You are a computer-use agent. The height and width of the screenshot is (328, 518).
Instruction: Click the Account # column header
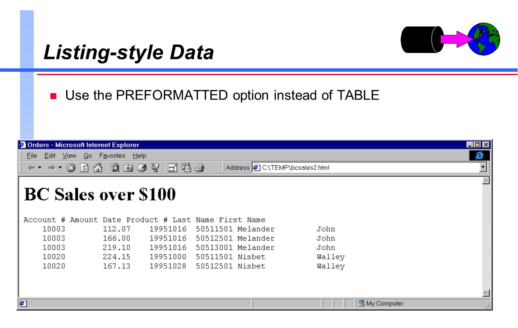pos(44,220)
